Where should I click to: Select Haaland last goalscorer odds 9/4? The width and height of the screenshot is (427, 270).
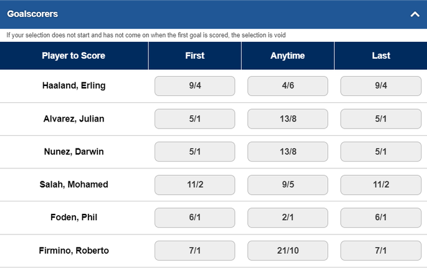[381, 86]
